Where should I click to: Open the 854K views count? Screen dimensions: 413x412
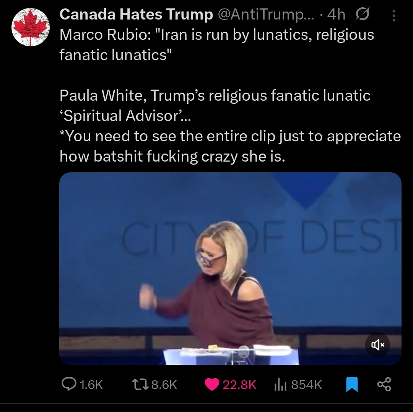306,384
